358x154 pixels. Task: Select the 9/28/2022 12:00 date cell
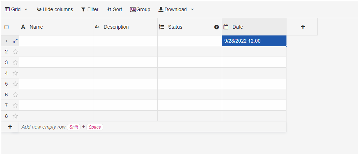(254, 41)
